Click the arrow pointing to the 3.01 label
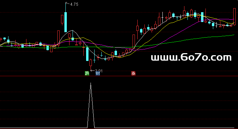 pos(93,70)
